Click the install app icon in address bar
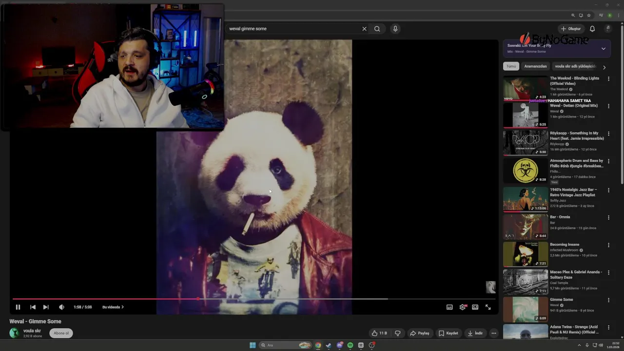Image resolution: width=624 pixels, height=351 pixels. click(581, 15)
